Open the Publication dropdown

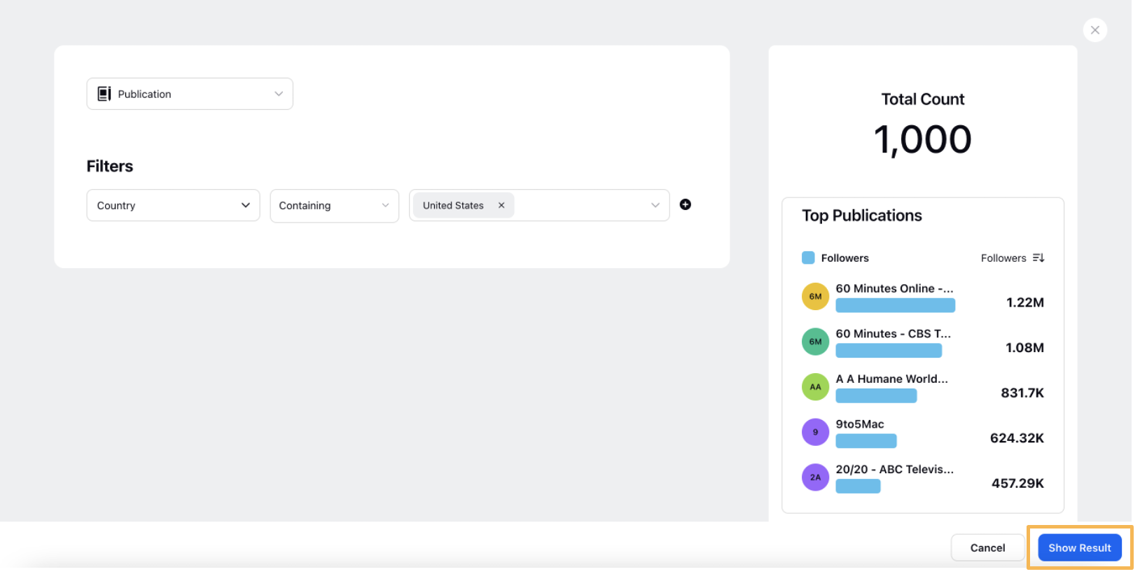pos(190,94)
